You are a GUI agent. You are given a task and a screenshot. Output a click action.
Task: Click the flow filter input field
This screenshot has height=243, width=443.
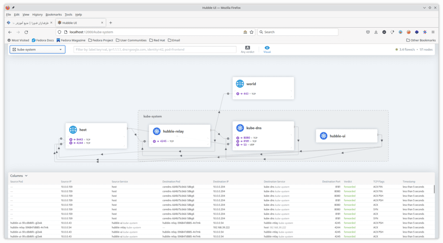(154, 50)
